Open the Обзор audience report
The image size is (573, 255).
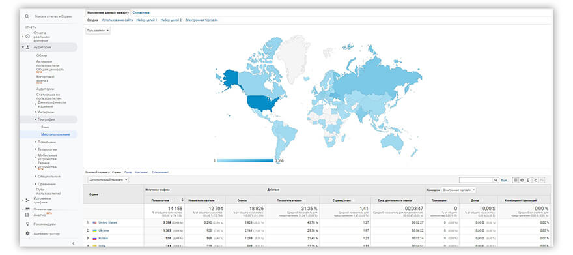point(42,55)
